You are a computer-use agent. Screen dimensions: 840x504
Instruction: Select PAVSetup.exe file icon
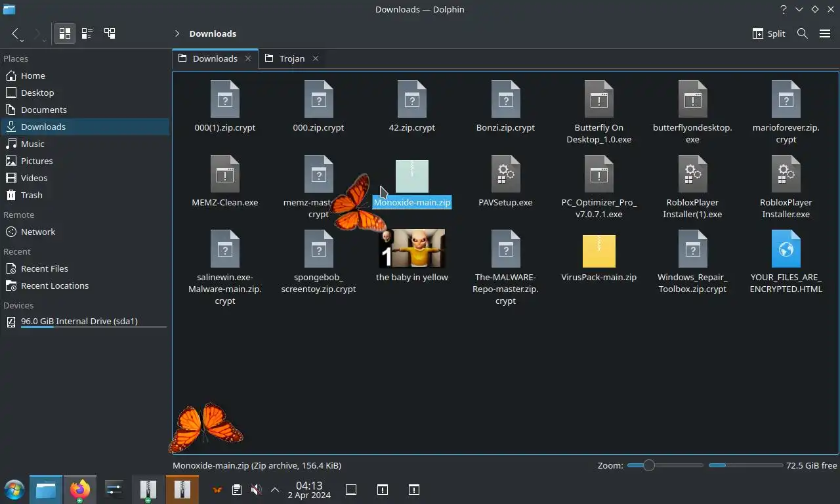(505, 174)
